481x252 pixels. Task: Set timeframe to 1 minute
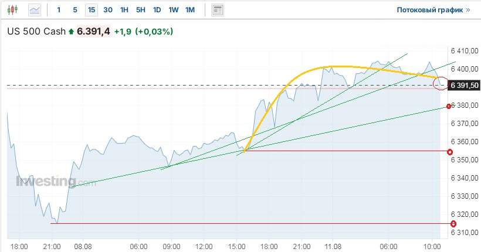click(59, 10)
